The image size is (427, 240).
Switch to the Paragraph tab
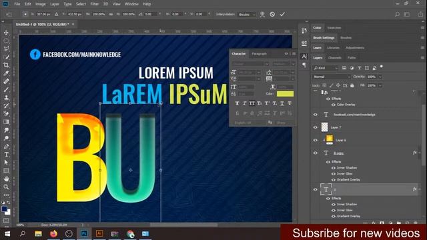point(259,53)
